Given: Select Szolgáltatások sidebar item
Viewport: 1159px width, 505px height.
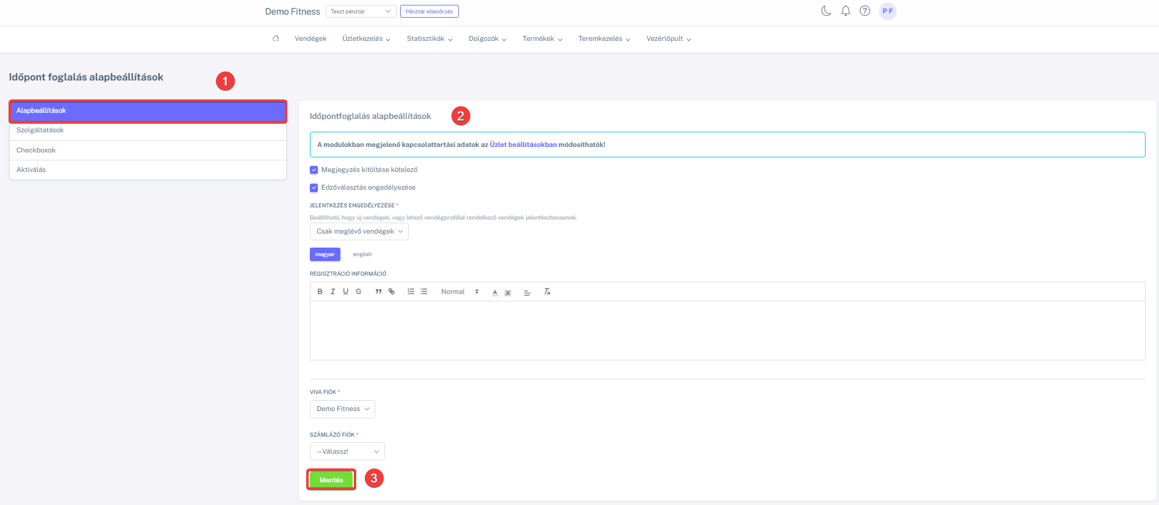Looking at the screenshot, I should [x=148, y=131].
